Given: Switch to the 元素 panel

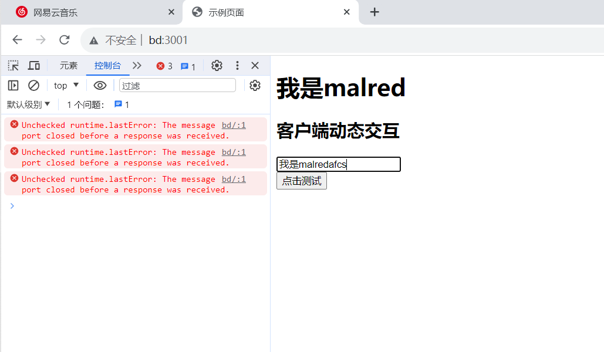Looking at the screenshot, I should pos(68,66).
